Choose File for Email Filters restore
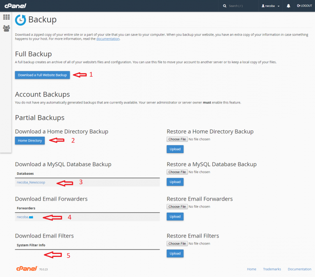The width and height of the screenshot is (315, 277). pos(177,244)
